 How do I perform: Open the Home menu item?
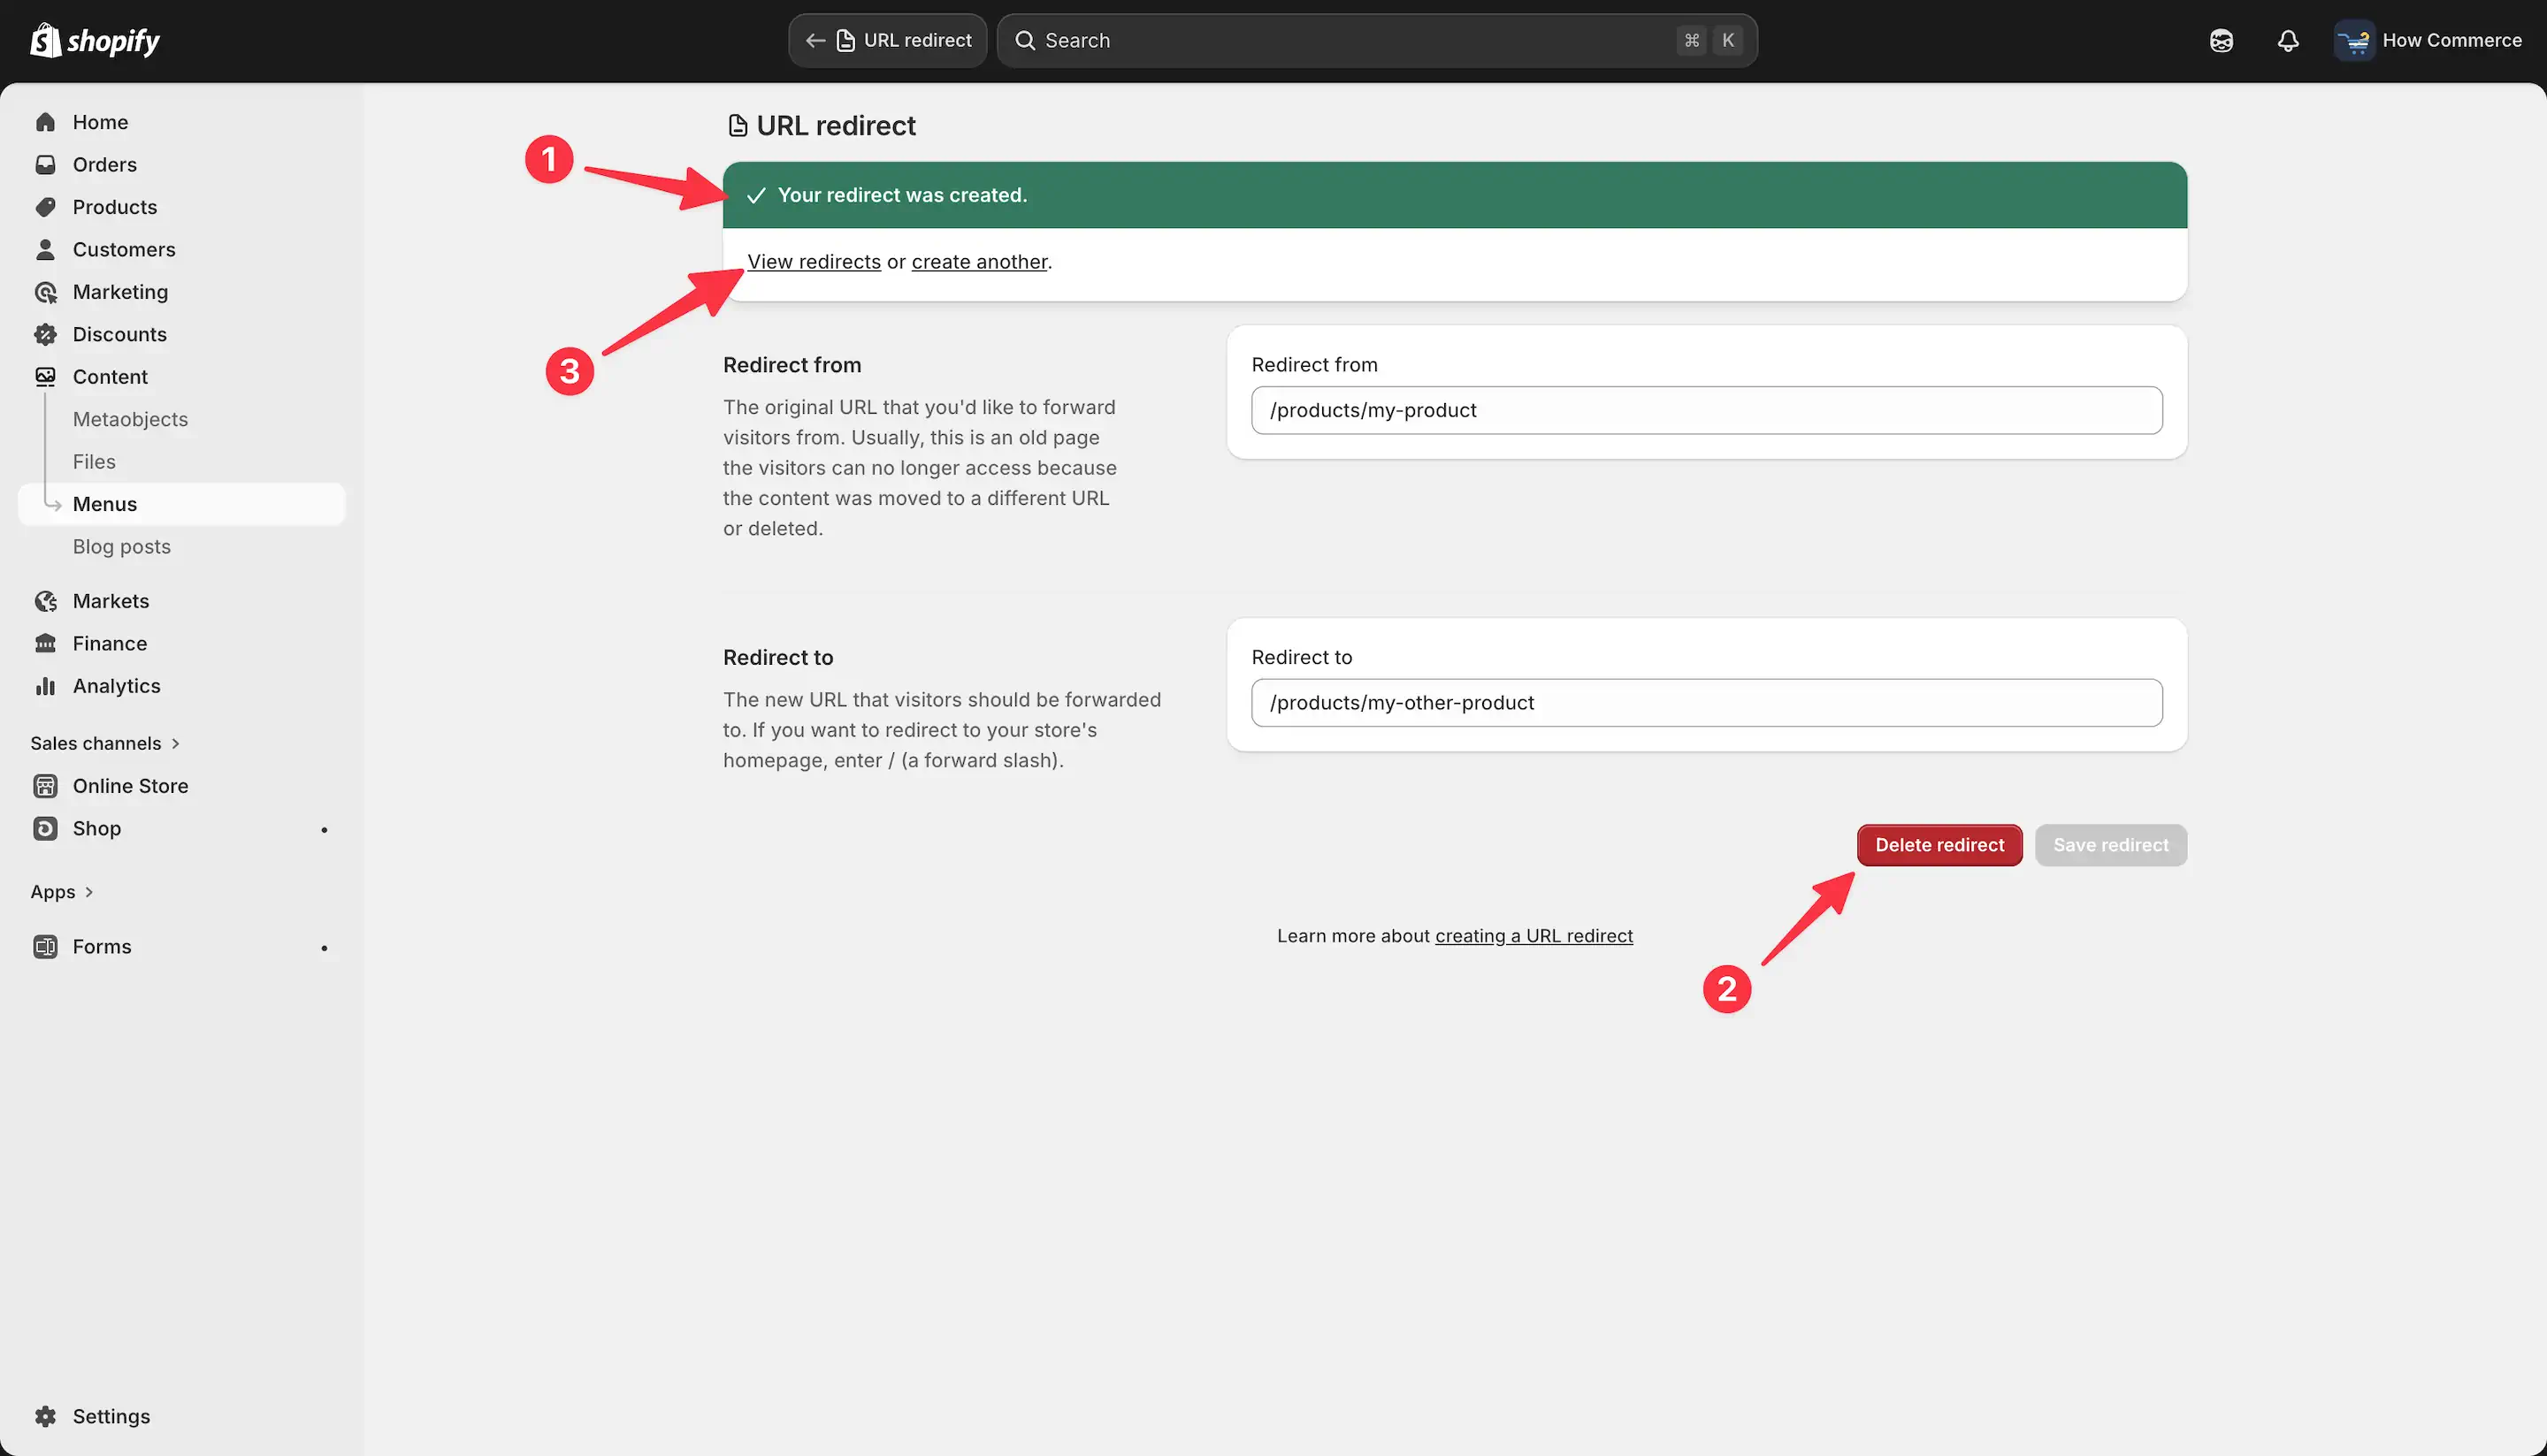coord(182,122)
